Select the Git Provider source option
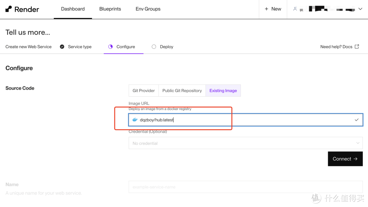The height and width of the screenshot is (207, 368). coord(143,91)
